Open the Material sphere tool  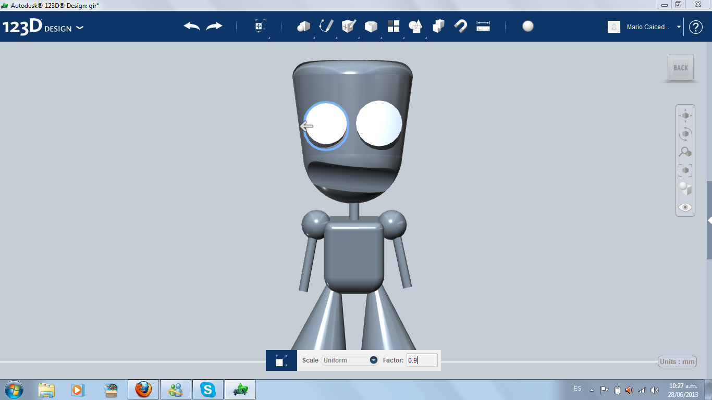[x=528, y=26]
